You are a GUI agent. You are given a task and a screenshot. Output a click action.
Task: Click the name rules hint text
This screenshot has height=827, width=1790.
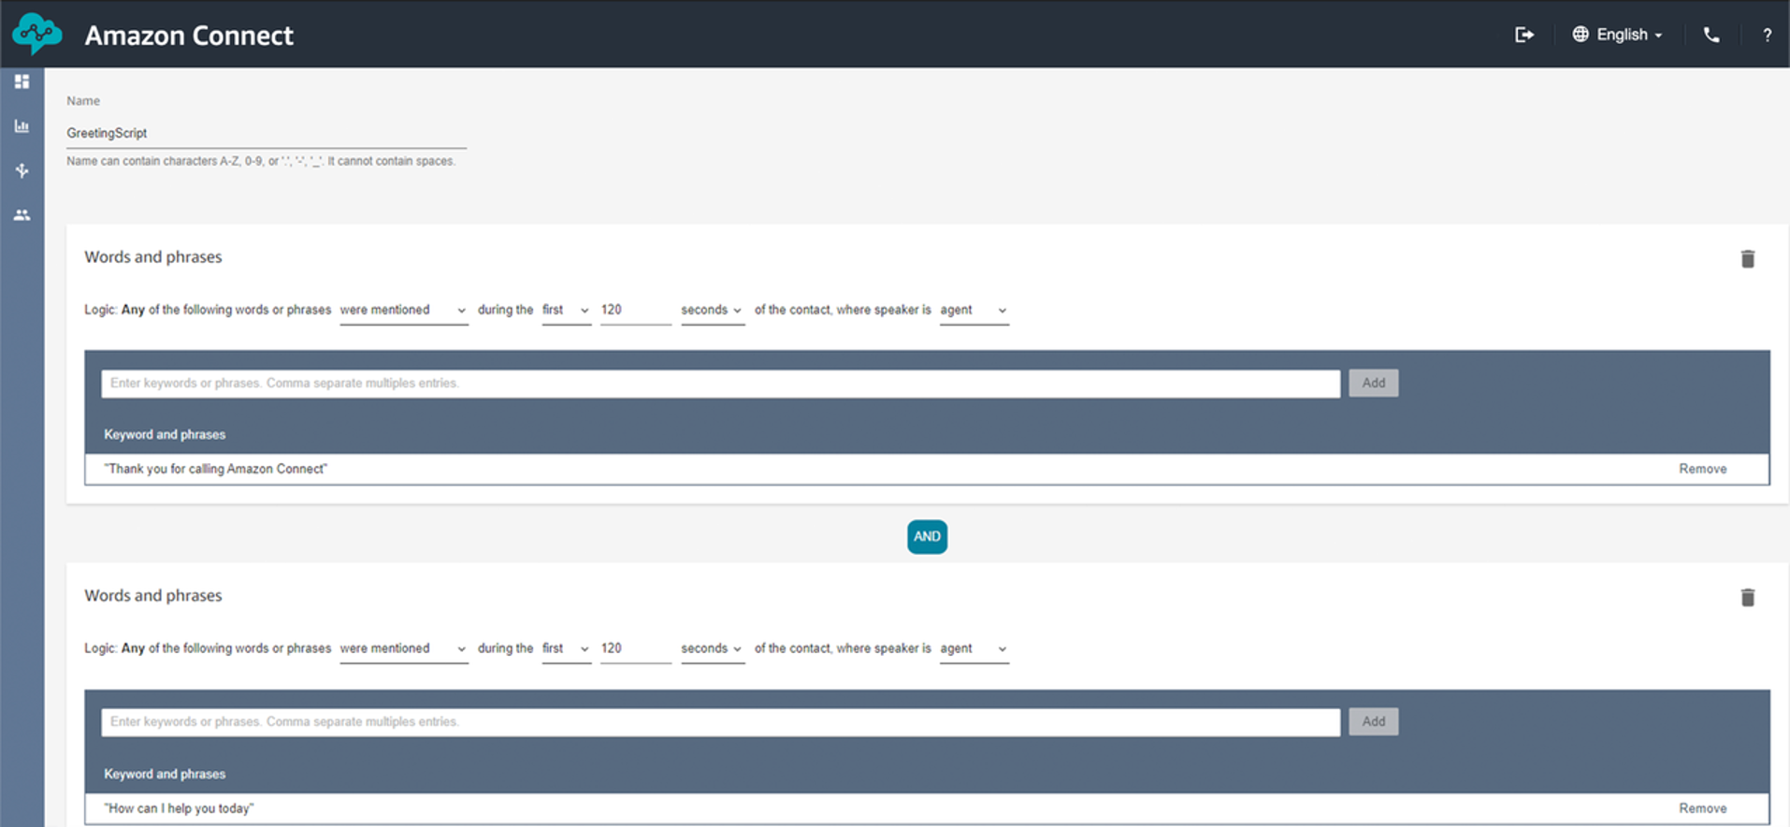[261, 162]
